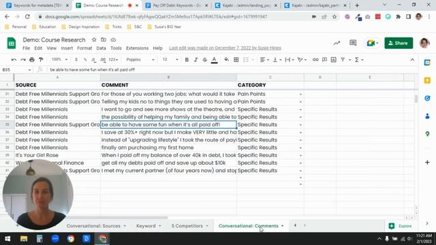Open Contacts in side panel

[427, 116]
